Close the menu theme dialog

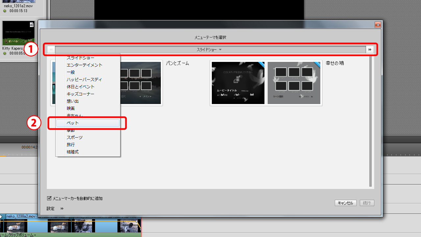click(x=378, y=25)
